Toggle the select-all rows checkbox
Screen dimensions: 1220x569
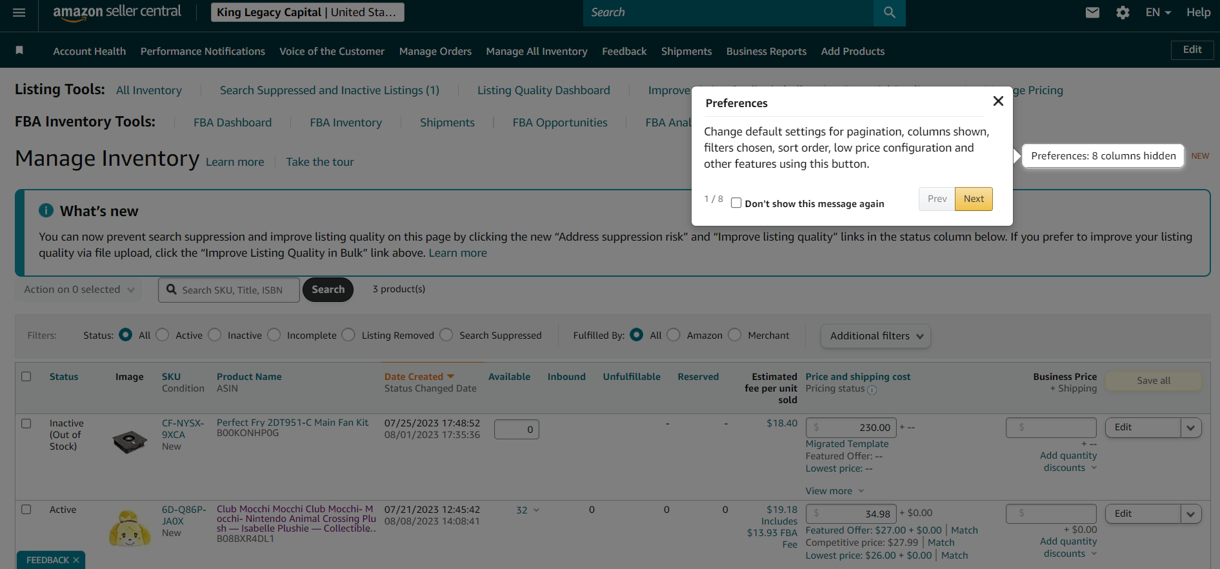pos(26,376)
